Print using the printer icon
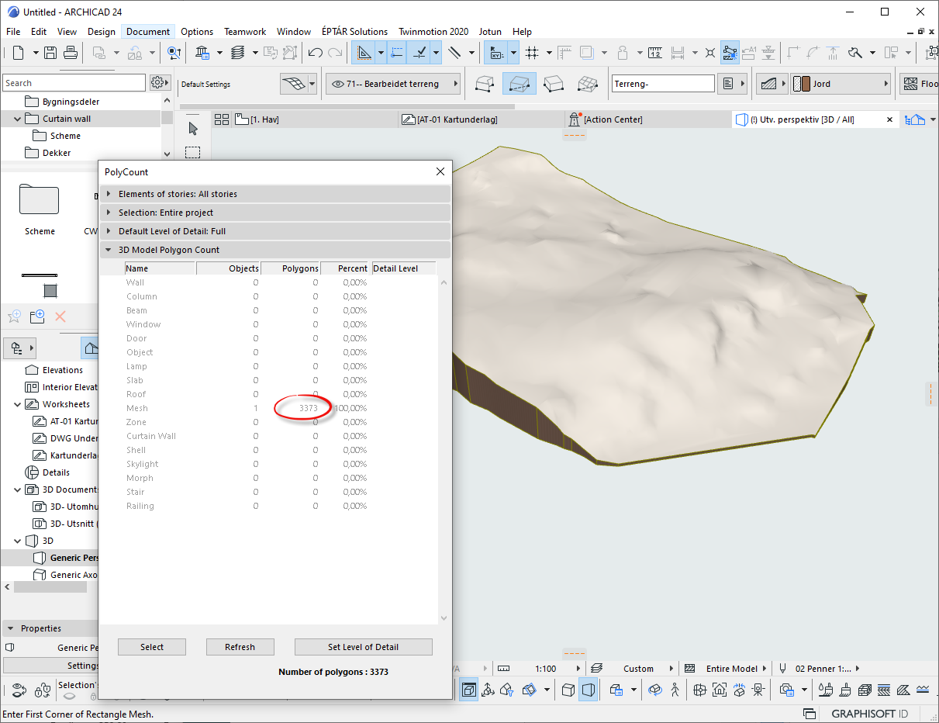Screen dimensions: 939x723 coord(70,53)
